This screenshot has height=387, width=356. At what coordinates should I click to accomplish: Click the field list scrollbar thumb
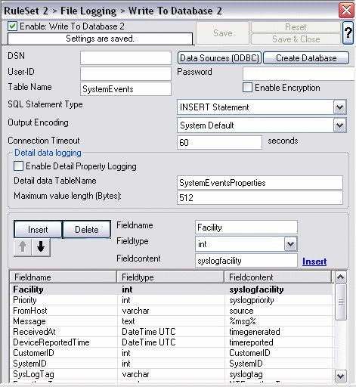tap(341, 302)
